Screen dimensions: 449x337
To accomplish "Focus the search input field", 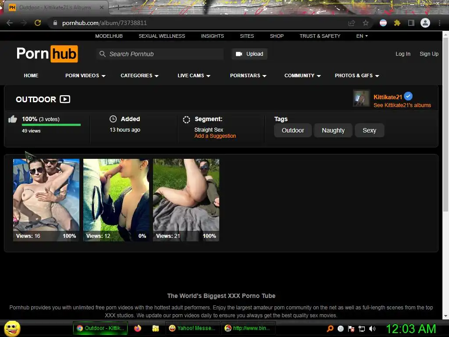I will (x=160, y=54).
